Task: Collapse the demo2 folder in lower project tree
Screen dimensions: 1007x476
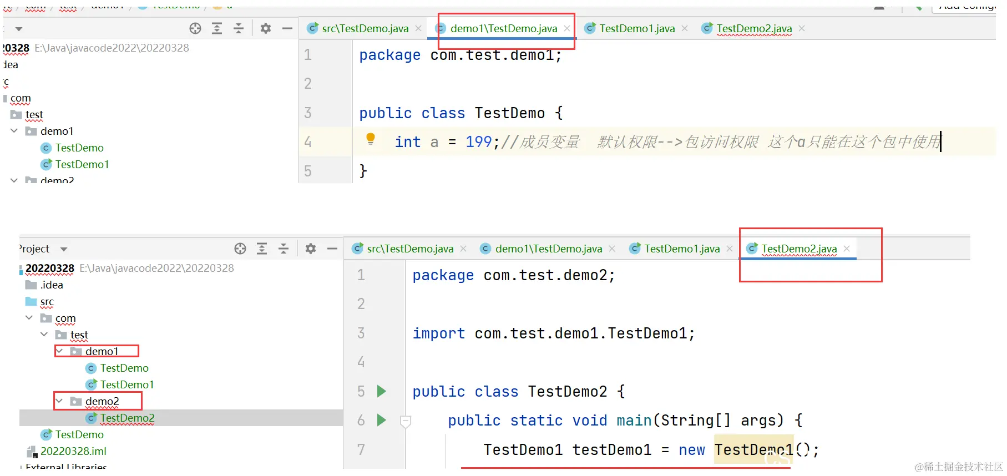Action: point(59,401)
